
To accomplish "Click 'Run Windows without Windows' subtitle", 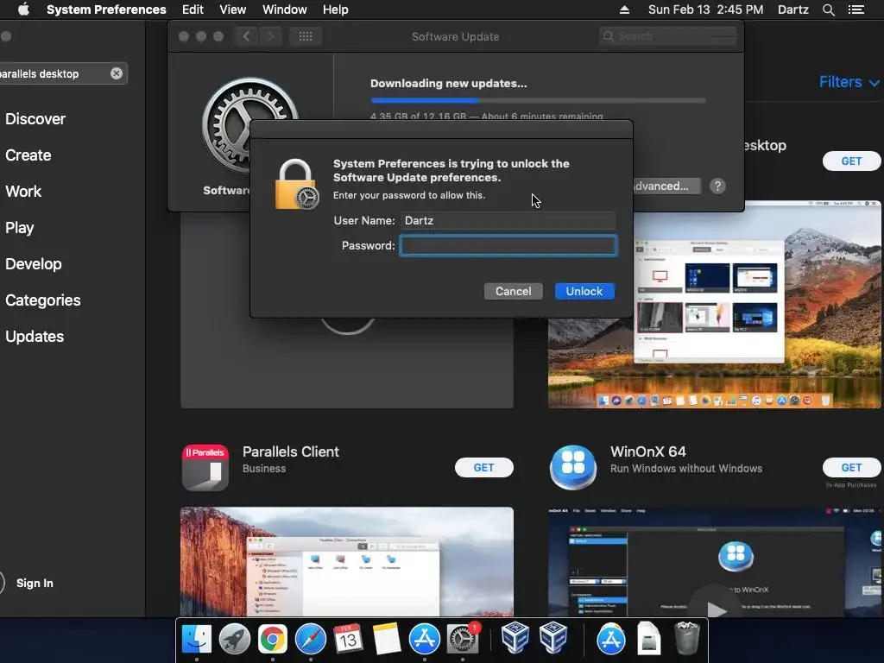I will [x=686, y=469].
